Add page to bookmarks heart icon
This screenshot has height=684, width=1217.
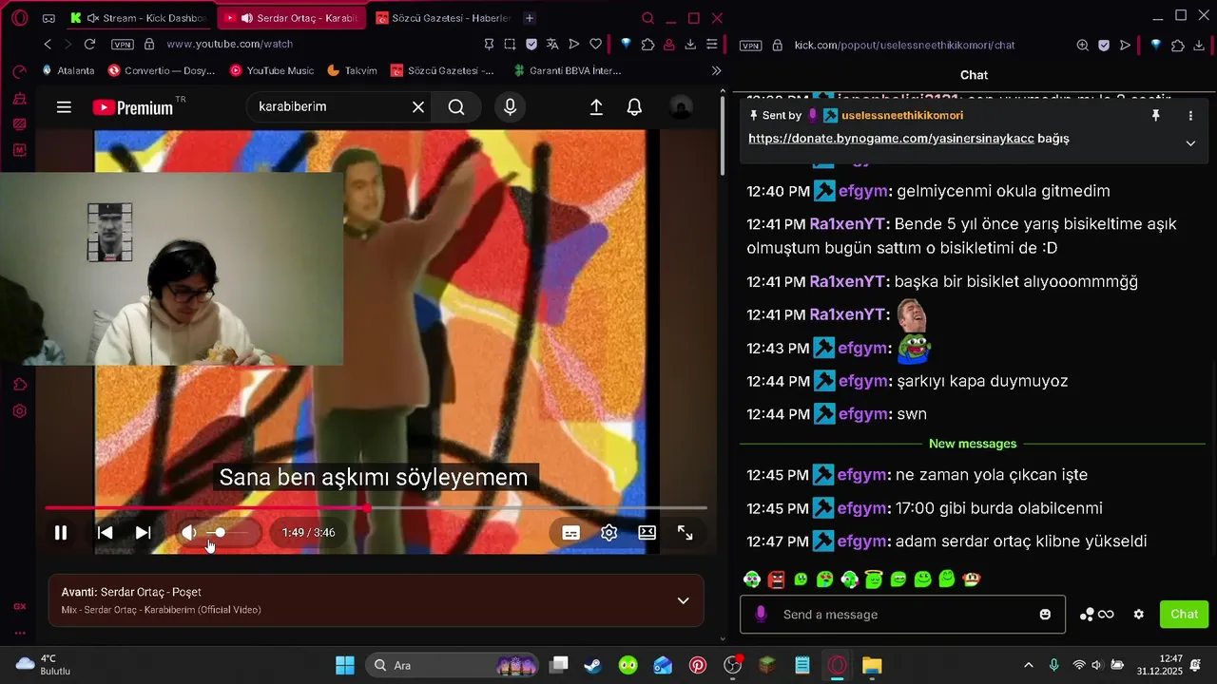[595, 44]
